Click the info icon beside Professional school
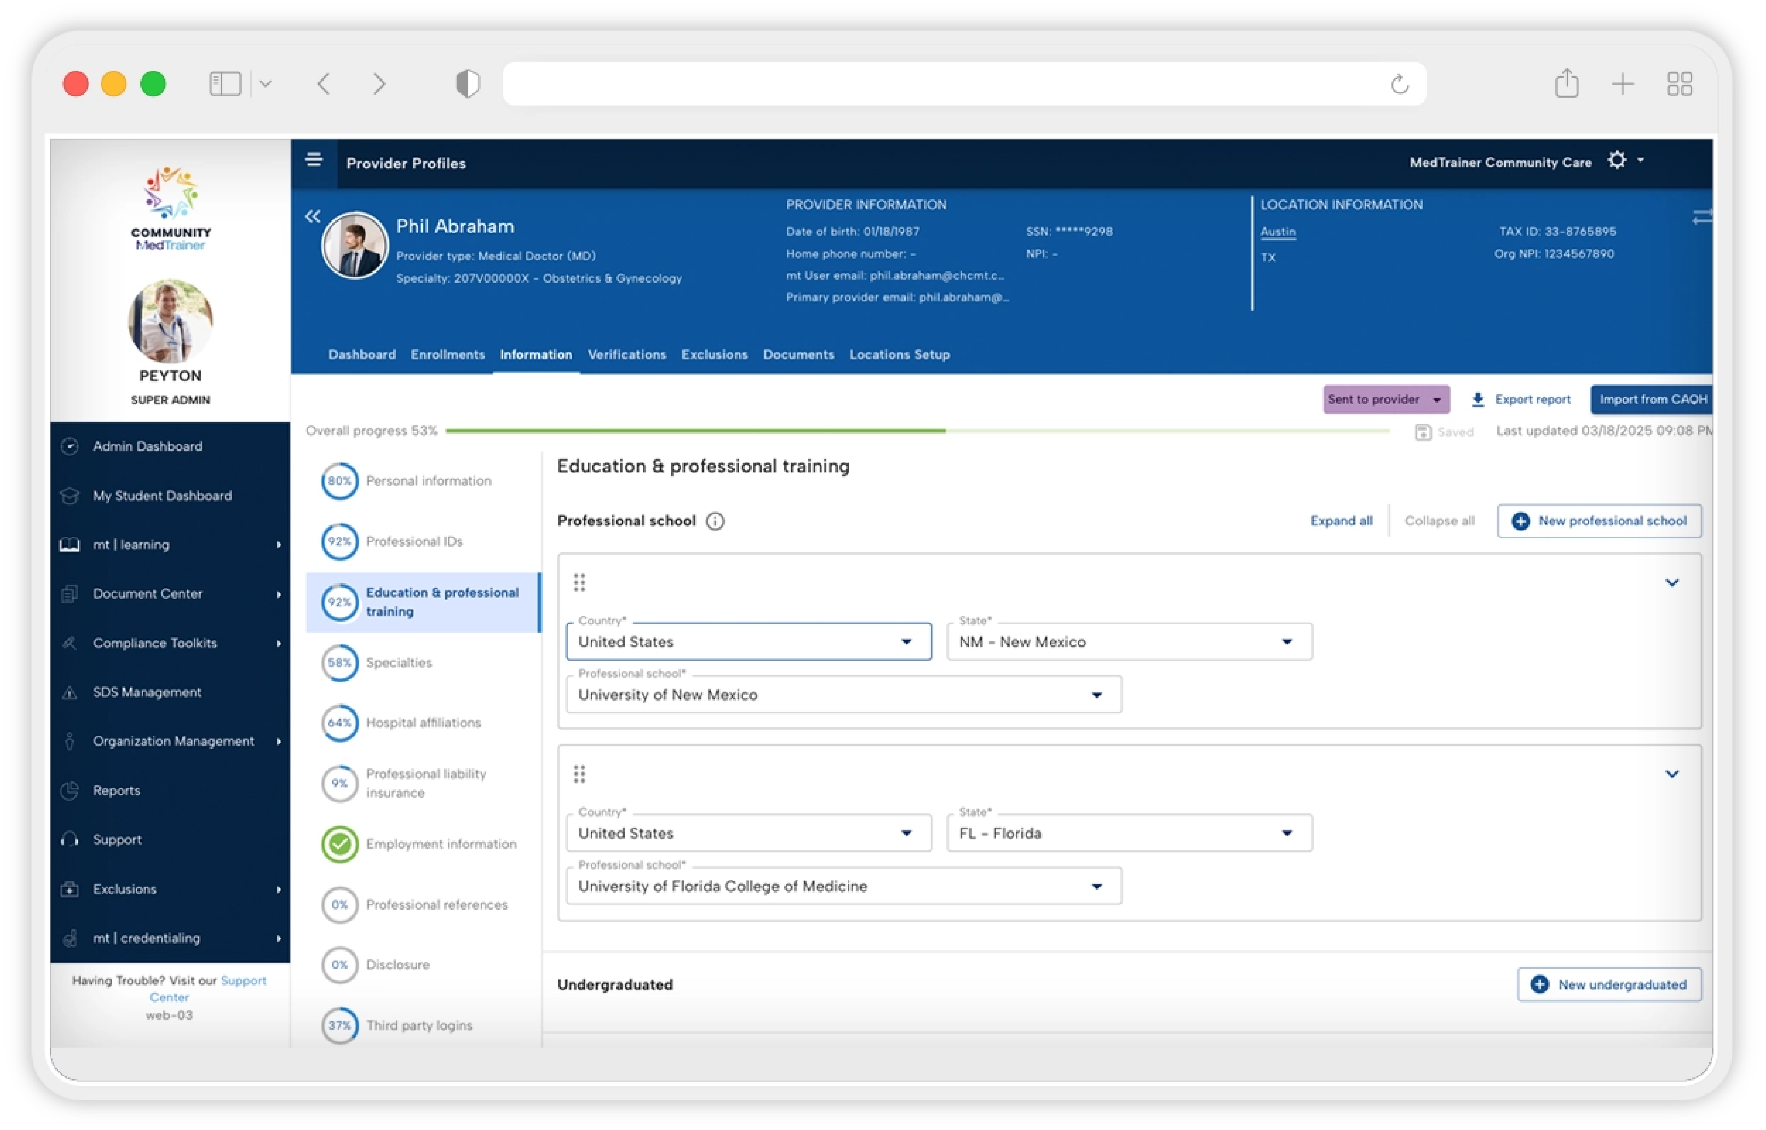This screenshot has height=1130, width=1766. point(715,521)
